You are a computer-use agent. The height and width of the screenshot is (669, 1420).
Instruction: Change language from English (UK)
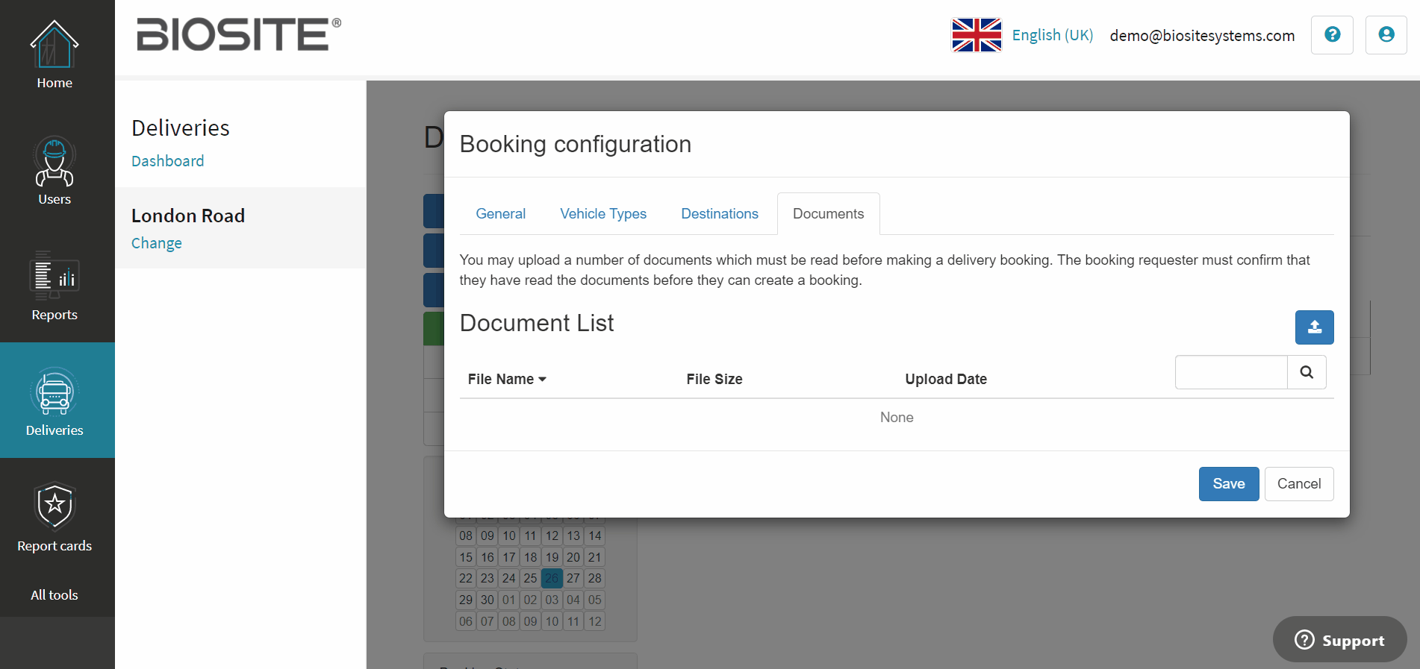pyautogui.click(x=1052, y=35)
